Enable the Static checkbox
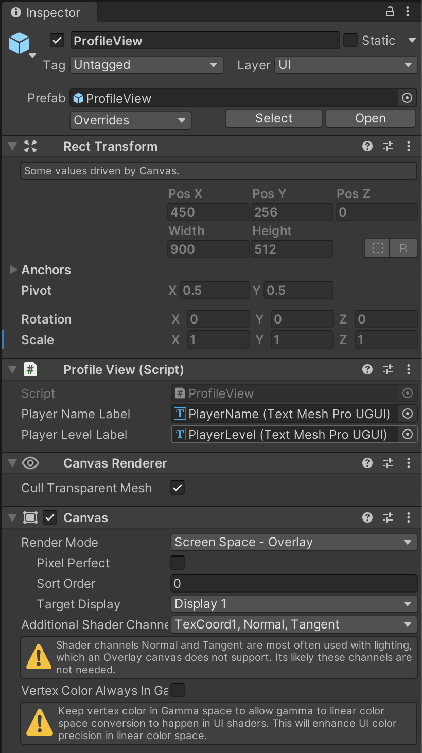Image resolution: width=422 pixels, height=753 pixels. click(x=350, y=40)
